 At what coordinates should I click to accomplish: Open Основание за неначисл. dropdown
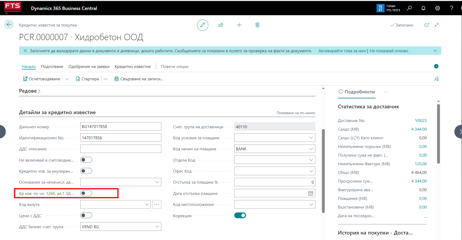tap(157, 182)
